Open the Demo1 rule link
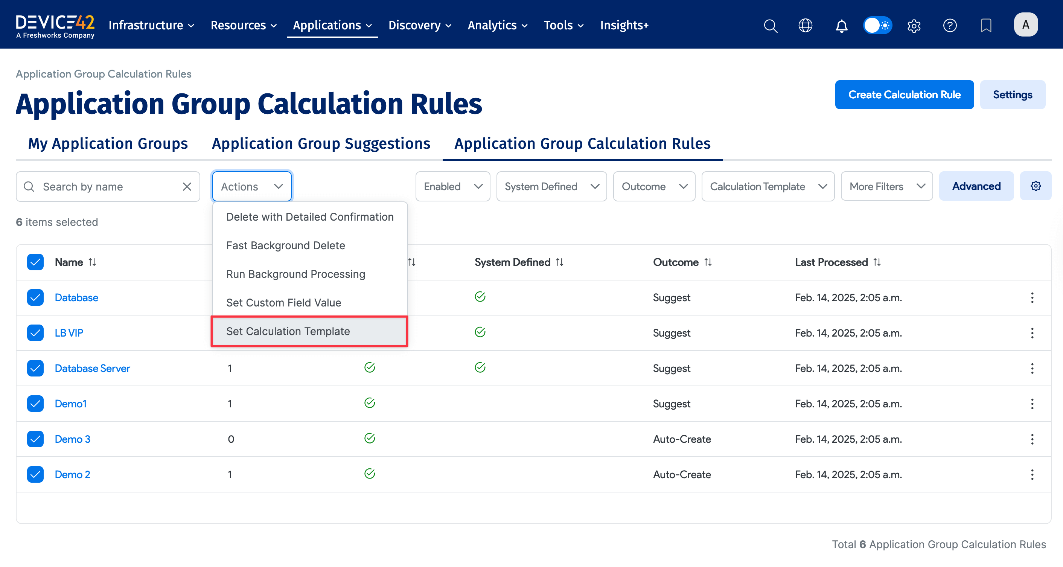 [x=70, y=403]
